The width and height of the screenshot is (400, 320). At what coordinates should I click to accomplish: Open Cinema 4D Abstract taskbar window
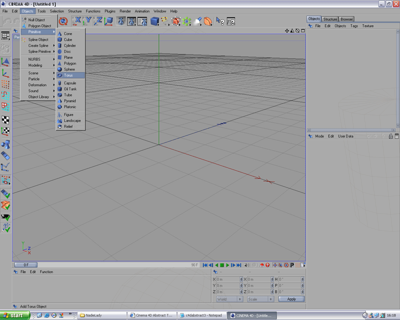click(151, 315)
